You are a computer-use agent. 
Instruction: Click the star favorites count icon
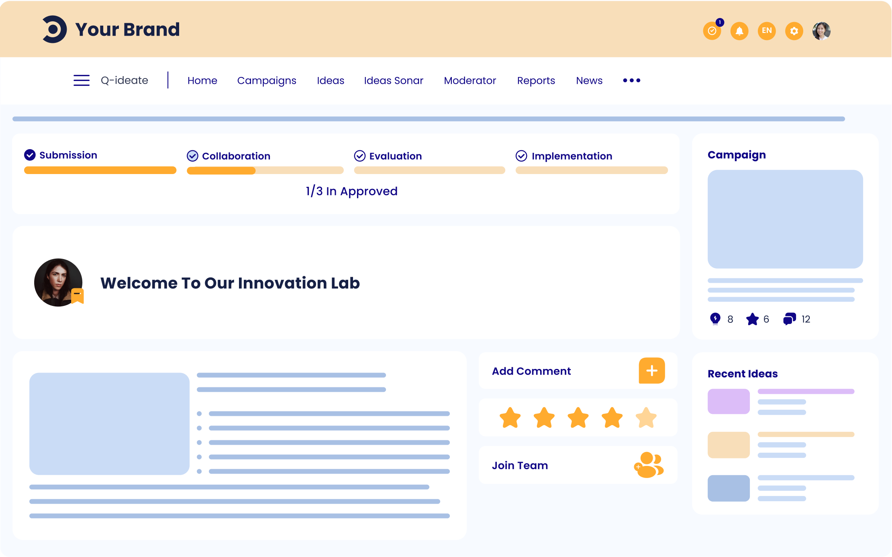[x=751, y=318]
